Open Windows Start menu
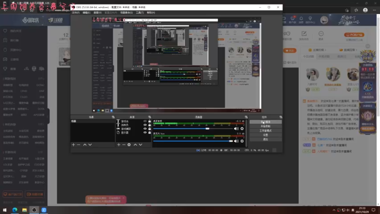 (5, 210)
